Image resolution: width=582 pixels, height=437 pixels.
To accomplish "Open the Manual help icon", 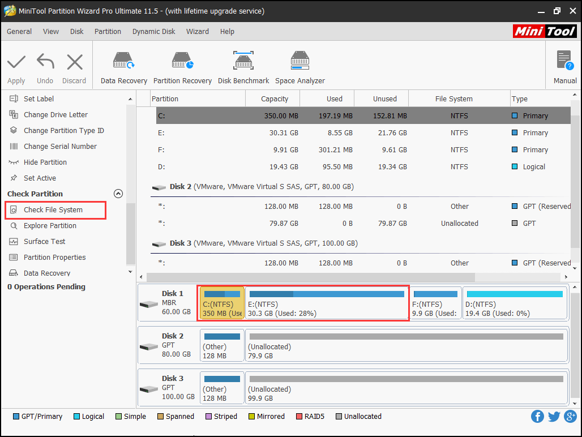I will click(x=565, y=61).
